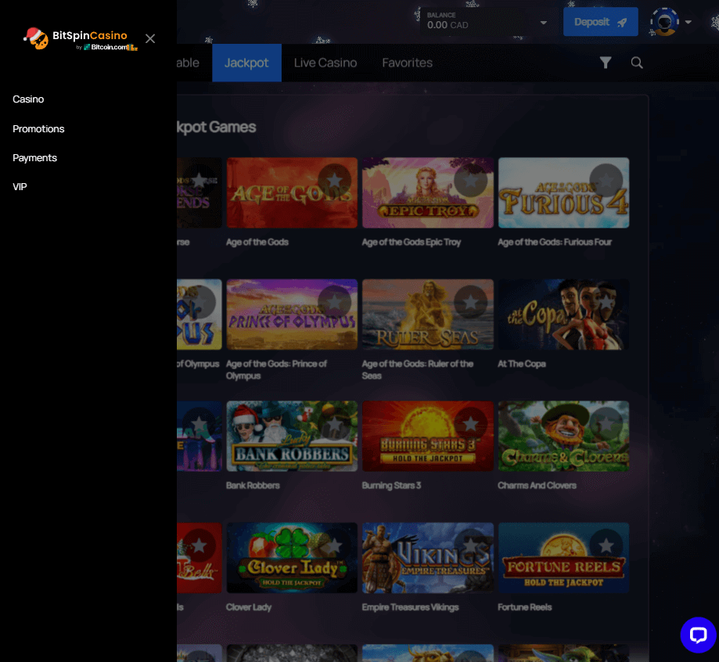Favorite the Charms And Clovers game

click(x=606, y=424)
